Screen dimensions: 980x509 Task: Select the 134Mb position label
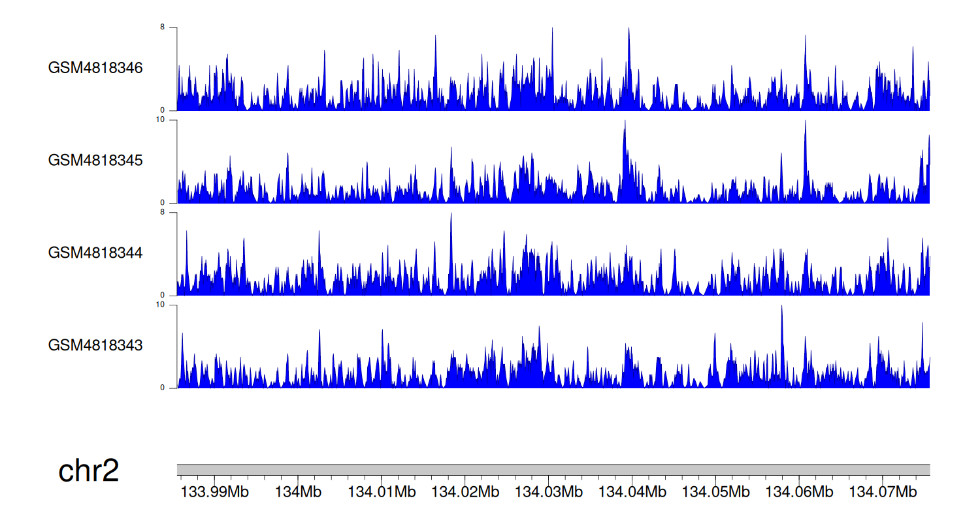298,491
